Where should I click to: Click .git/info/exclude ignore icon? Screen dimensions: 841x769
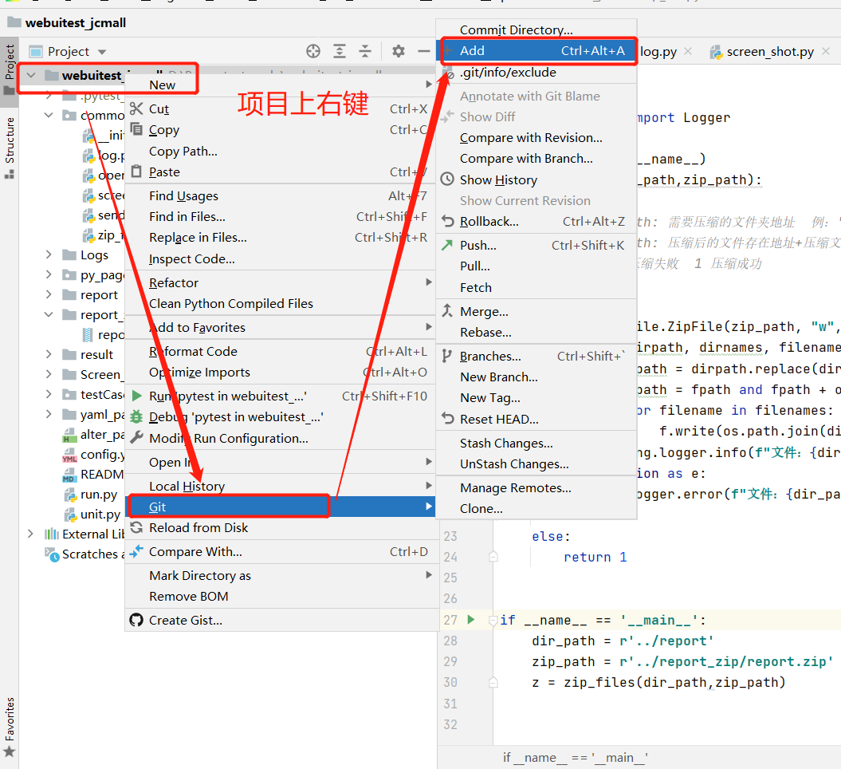click(x=448, y=73)
